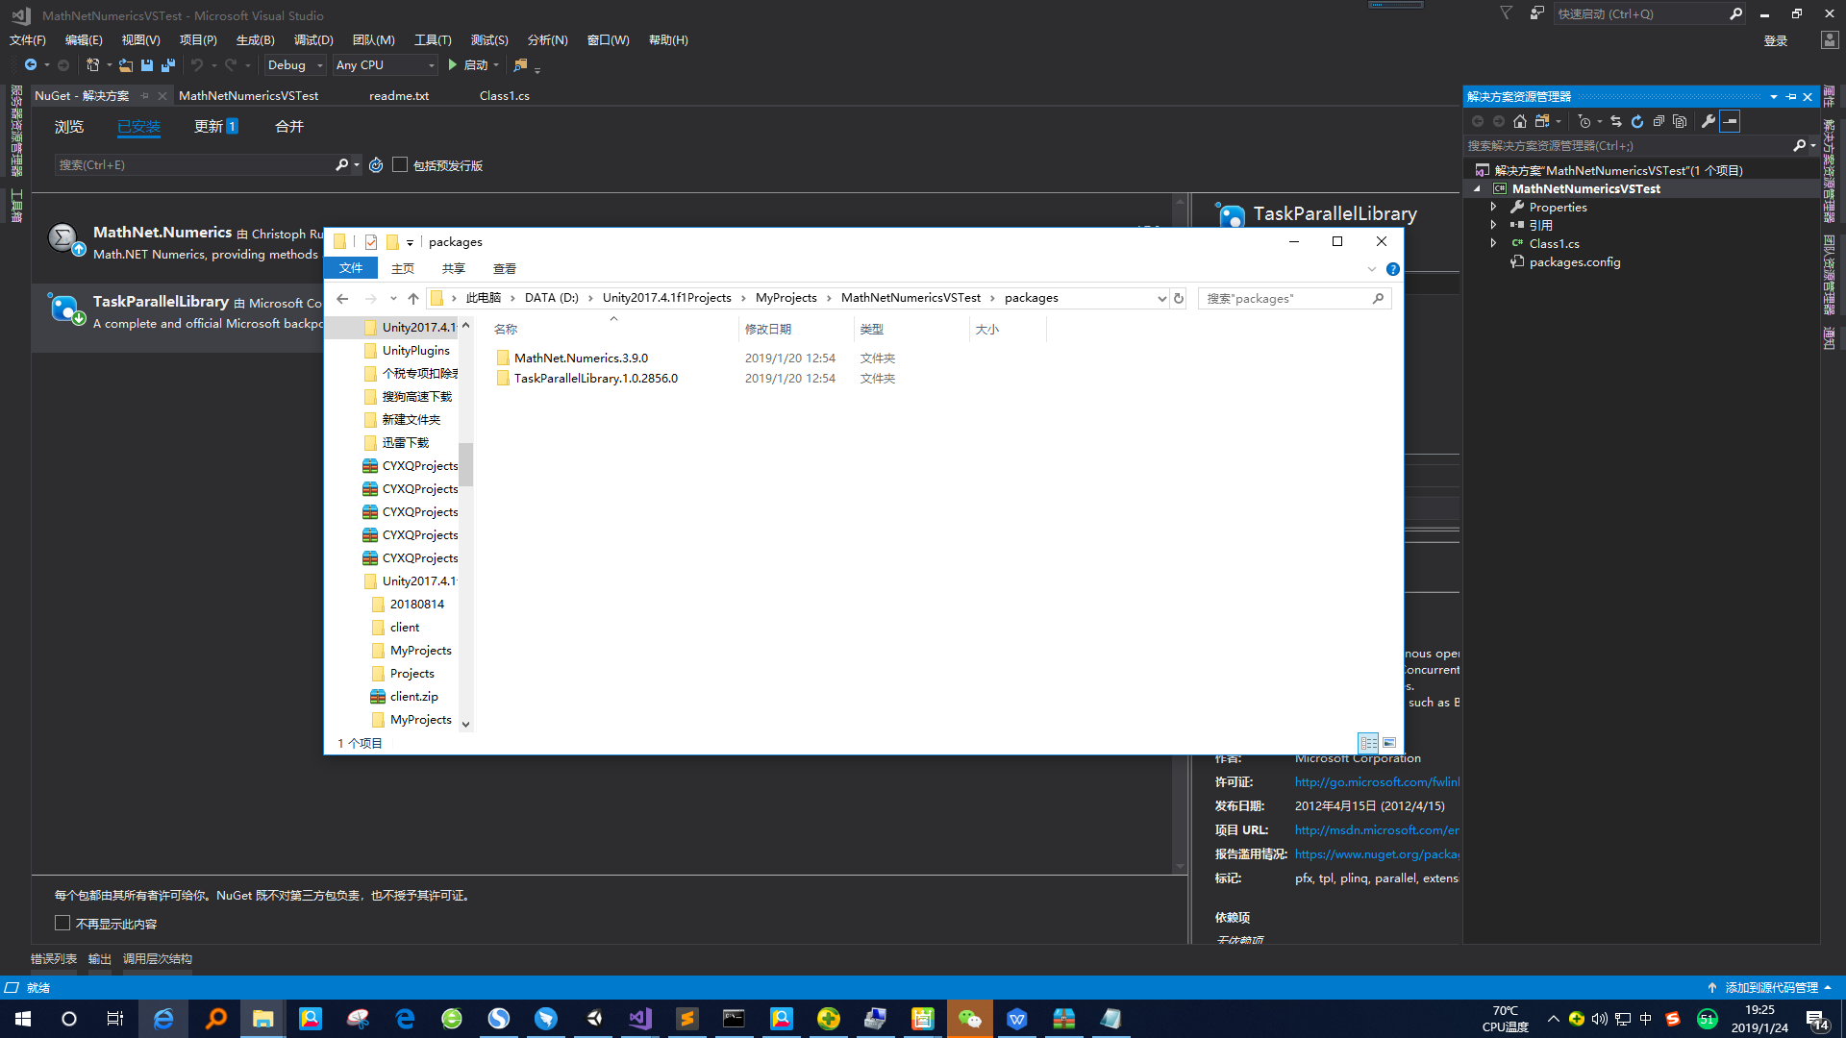Switch Explorer to details view icon
Viewport: 1846px width, 1038px height.
pos(1368,743)
